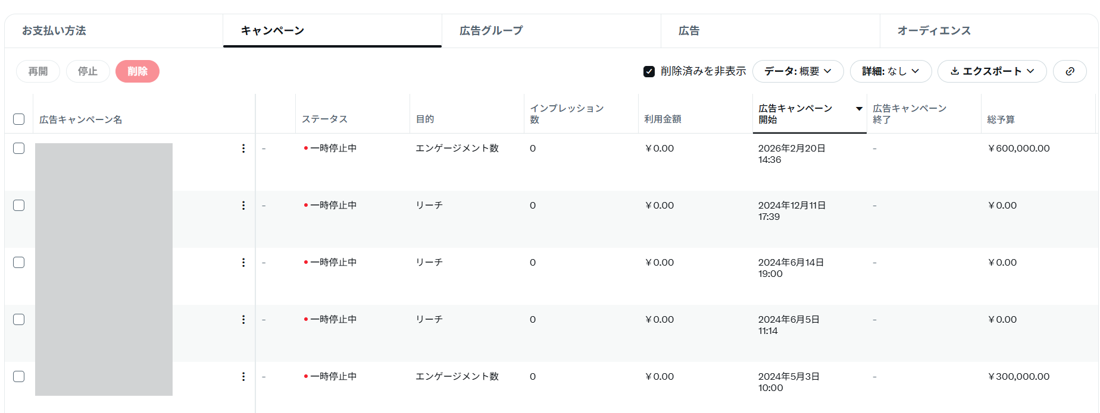1100x413 pixels.
Task: Click the sort arrow on 広告キャンペーン開始 column
Action: [859, 109]
